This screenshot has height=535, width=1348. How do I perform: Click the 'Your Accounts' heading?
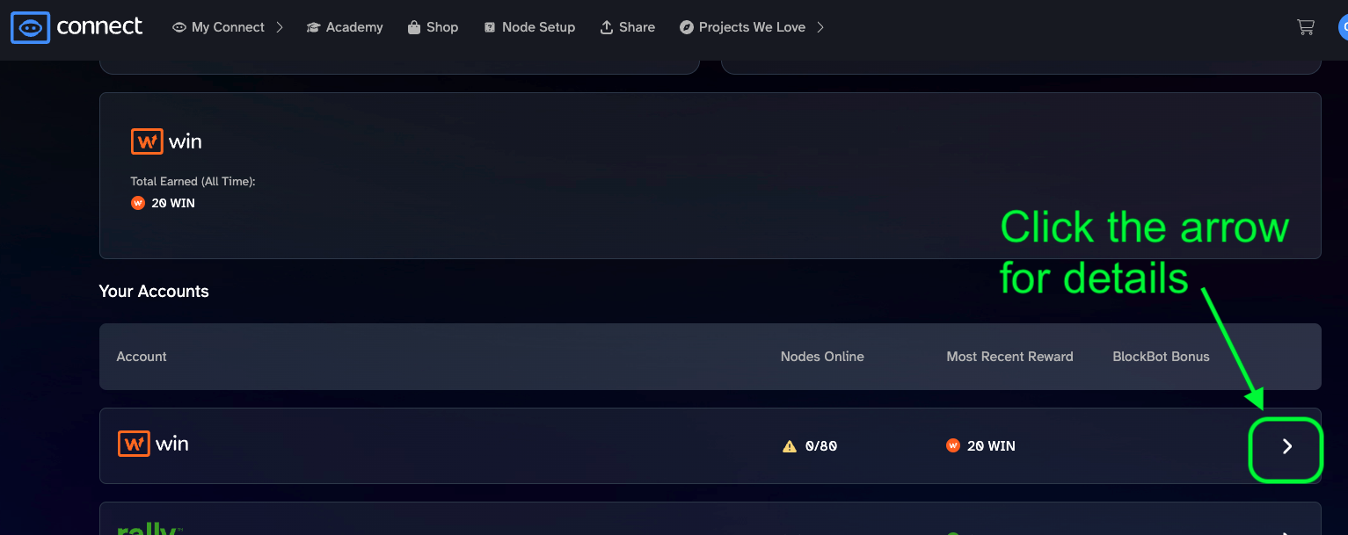154,291
